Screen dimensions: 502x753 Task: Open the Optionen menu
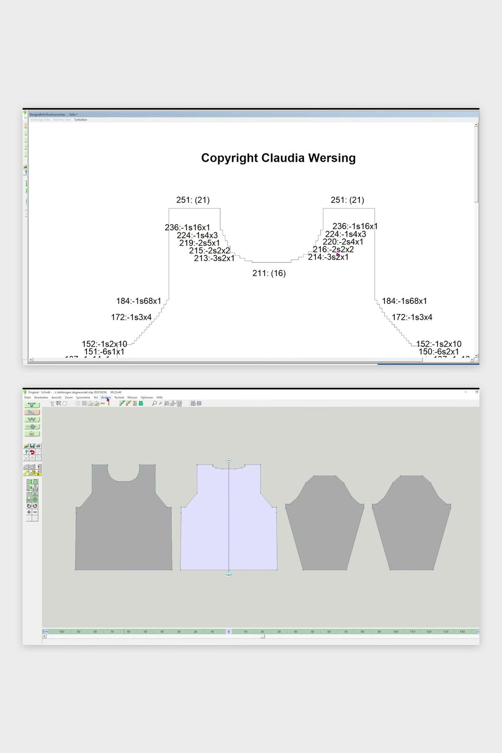[x=147, y=398]
